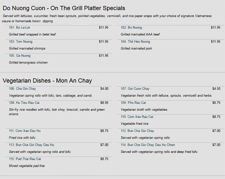This screenshot has height=179, width=225.
Task: Click the Do Nuong Cuon section heading
Action: [64, 8]
